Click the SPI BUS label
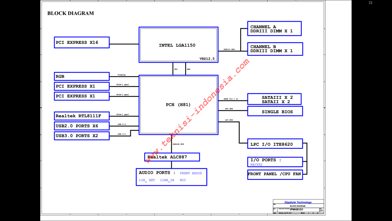 pos(229,109)
